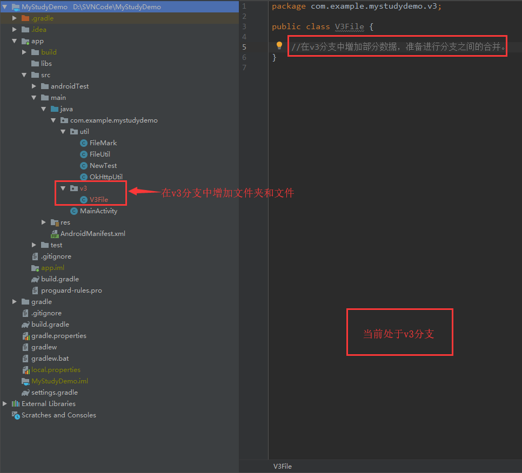Viewport: 522px width, 473px height.
Task: Click the local.properties file icon
Action: (x=26, y=370)
